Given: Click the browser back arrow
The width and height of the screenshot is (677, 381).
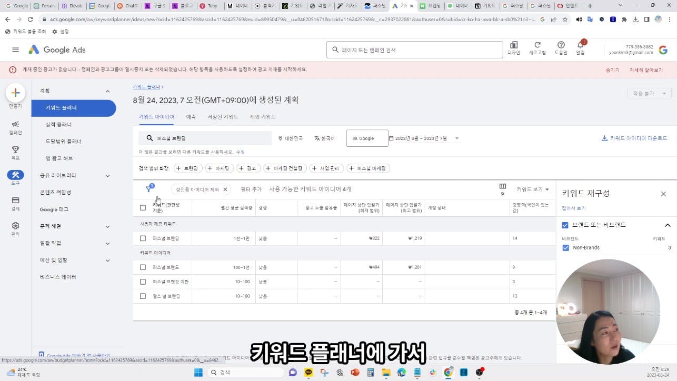Looking at the screenshot, I should (x=7, y=19).
